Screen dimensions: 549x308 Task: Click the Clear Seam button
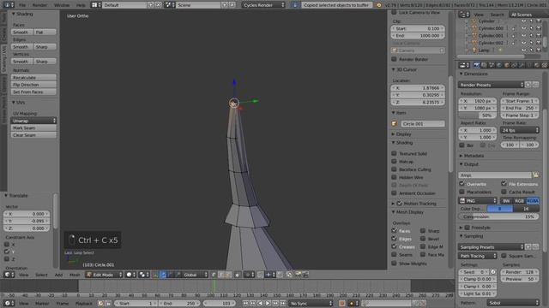(33, 135)
